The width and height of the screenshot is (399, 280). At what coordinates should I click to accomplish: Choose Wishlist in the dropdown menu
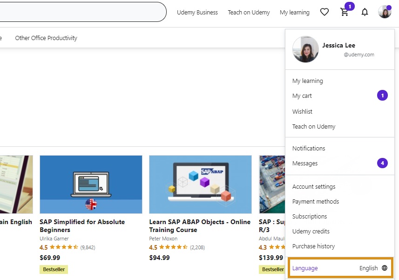point(302,111)
